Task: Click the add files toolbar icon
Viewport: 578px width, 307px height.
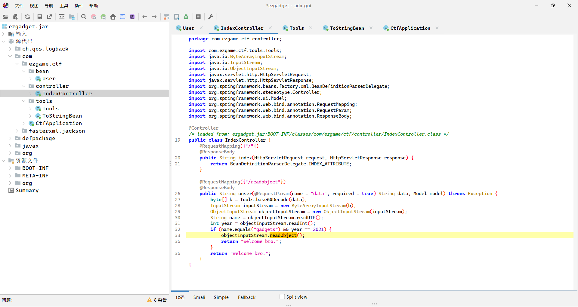Action: tap(15, 17)
